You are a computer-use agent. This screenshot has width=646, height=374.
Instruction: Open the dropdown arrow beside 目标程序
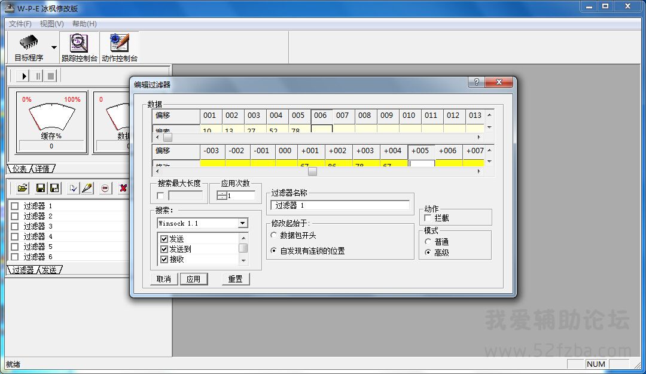(x=54, y=47)
